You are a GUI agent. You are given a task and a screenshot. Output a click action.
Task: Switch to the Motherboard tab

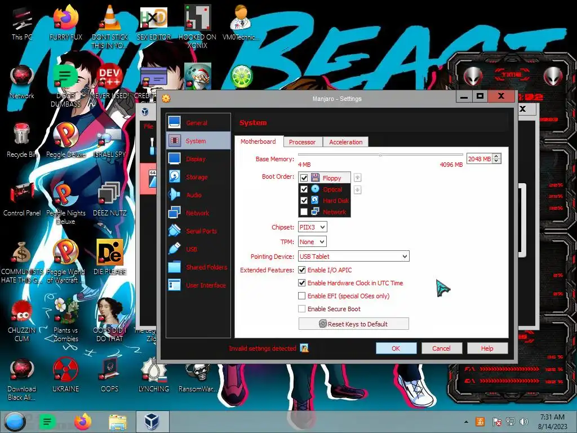(258, 142)
